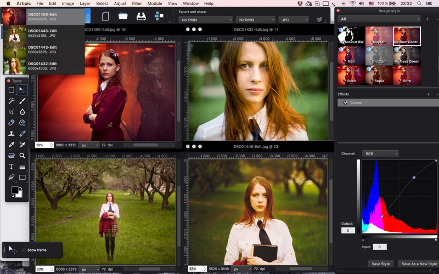Image resolution: width=439 pixels, height=274 pixels.
Task: Click zoom stepper of the 19% field
Action: [52, 145]
